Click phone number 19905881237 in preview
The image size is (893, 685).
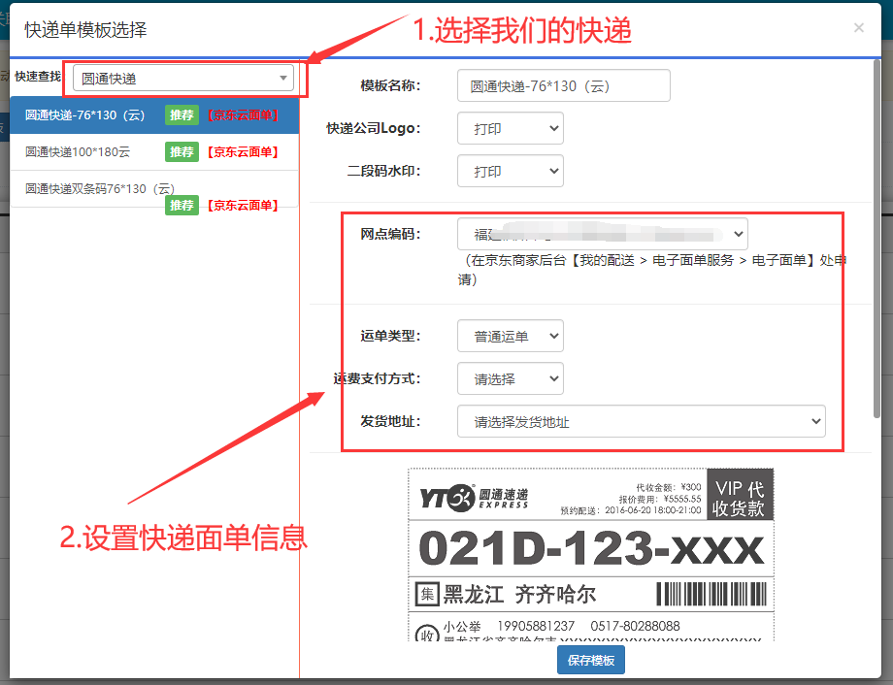(536, 626)
